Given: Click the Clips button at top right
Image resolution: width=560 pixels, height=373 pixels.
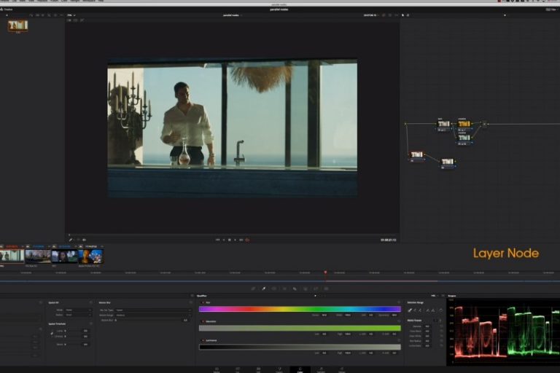Looking at the screenshot, I should (551, 9).
